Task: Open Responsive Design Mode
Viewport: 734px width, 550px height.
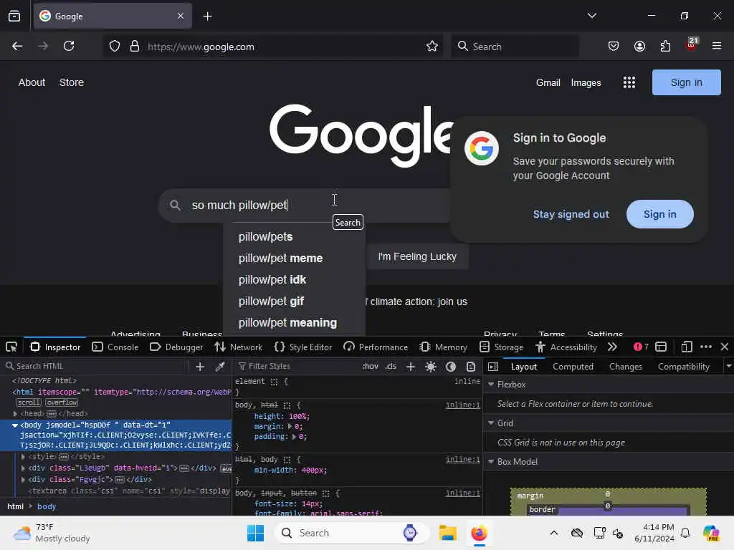Action: tap(686, 347)
